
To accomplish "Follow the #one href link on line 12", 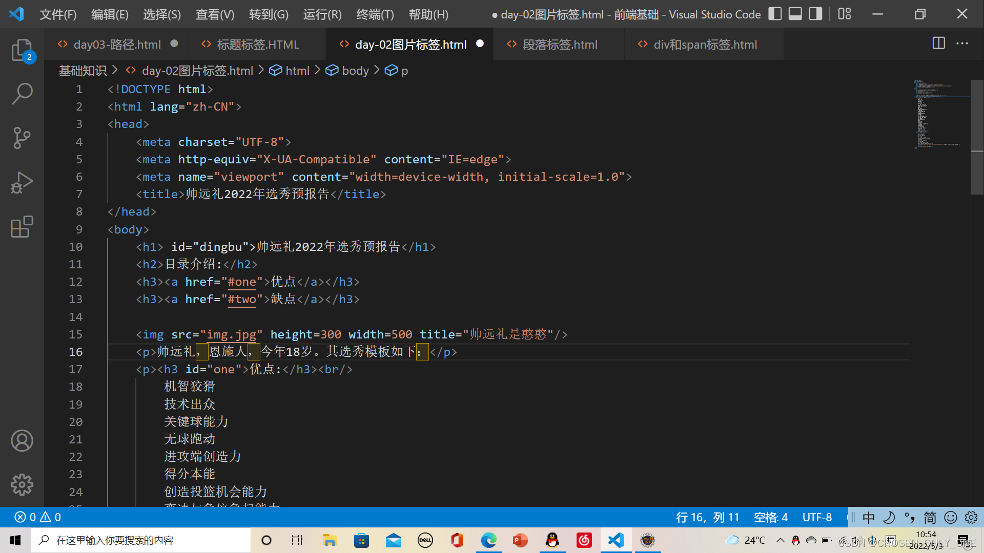I will point(242,282).
